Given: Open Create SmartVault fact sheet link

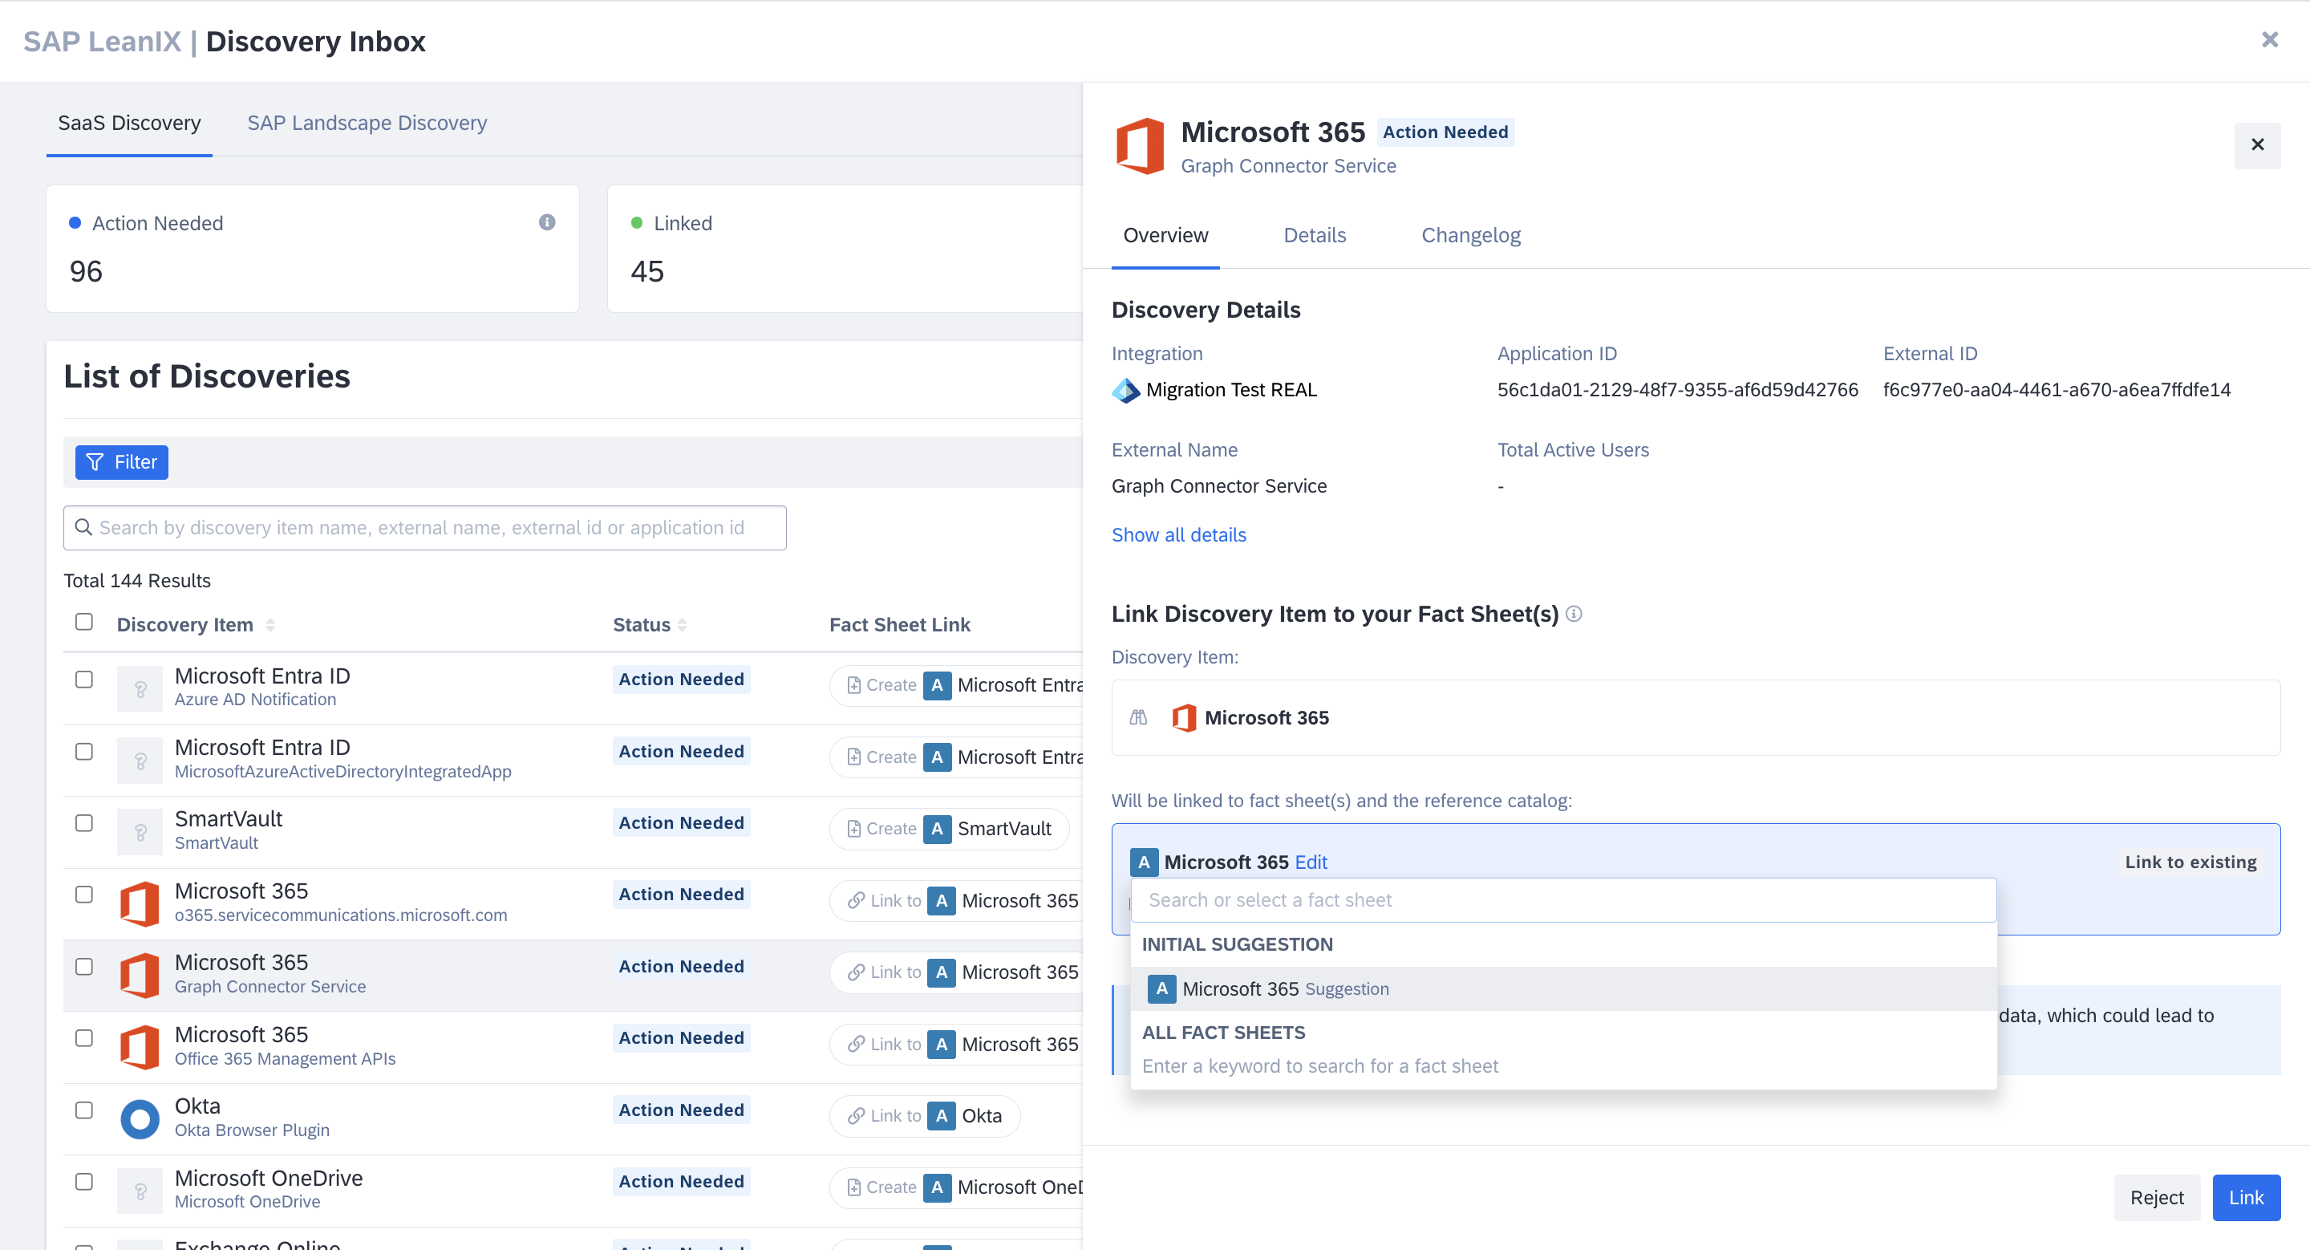Looking at the screenshot, I should 949,829.
